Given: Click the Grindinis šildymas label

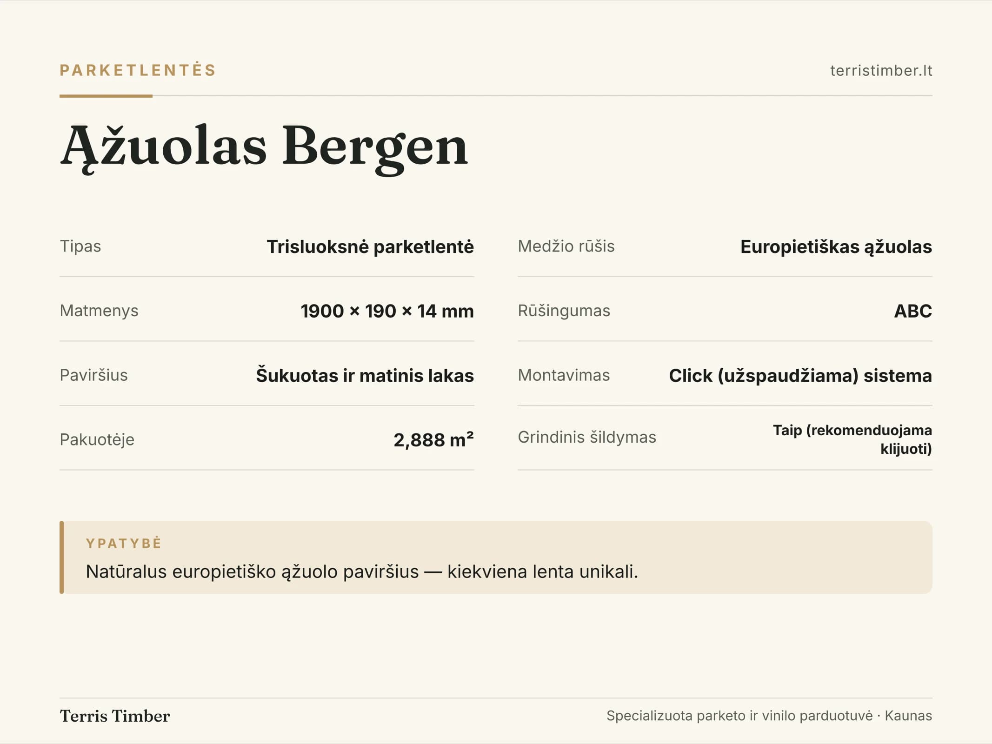Looking at the screenshot, I should coord(587,437).
